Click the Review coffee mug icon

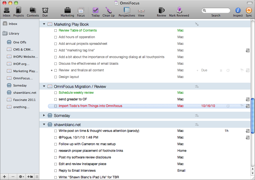(x=161, y=11)
